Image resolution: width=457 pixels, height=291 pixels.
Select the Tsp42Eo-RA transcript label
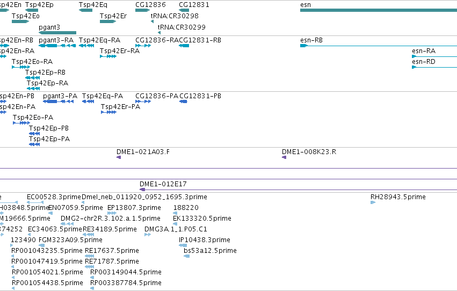[32, 62]
